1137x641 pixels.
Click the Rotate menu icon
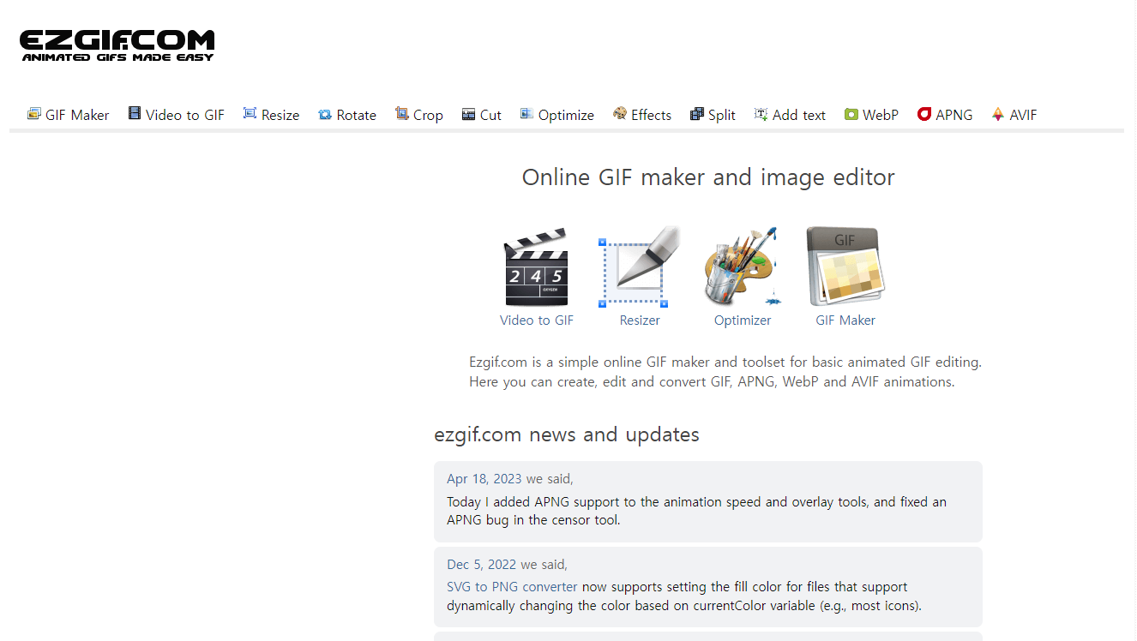click(325, 114)
